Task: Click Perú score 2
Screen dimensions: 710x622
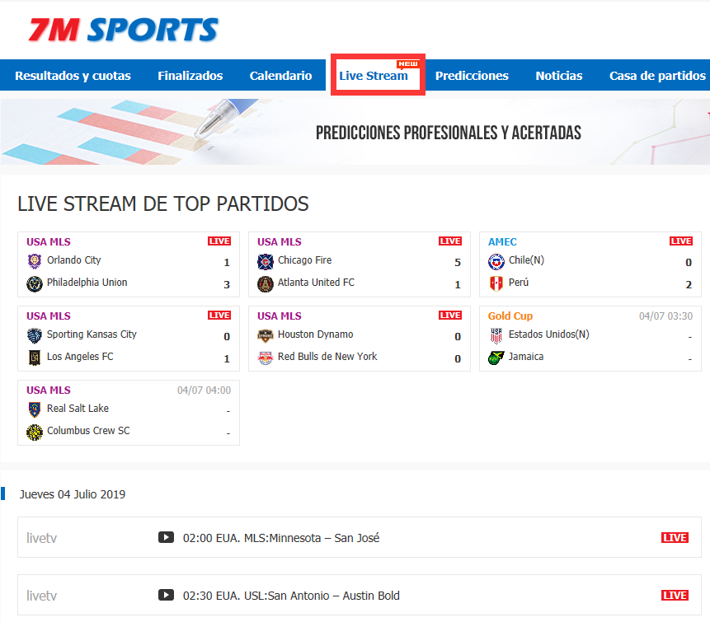Action: (x=689, y=284)
